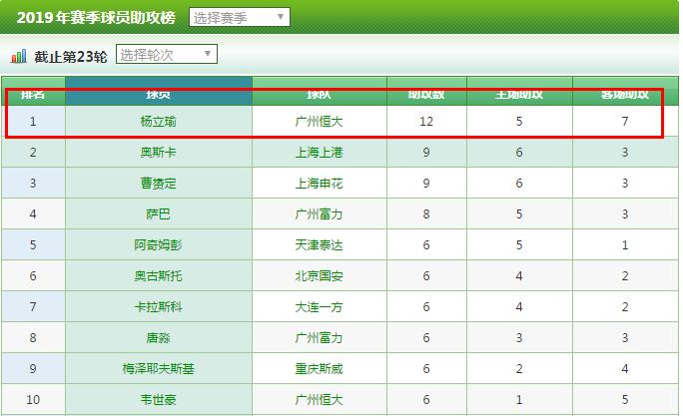The image size is (683, 416).
Task: Open the 选择赛季 season dropdown
Action: pos(239,17)
